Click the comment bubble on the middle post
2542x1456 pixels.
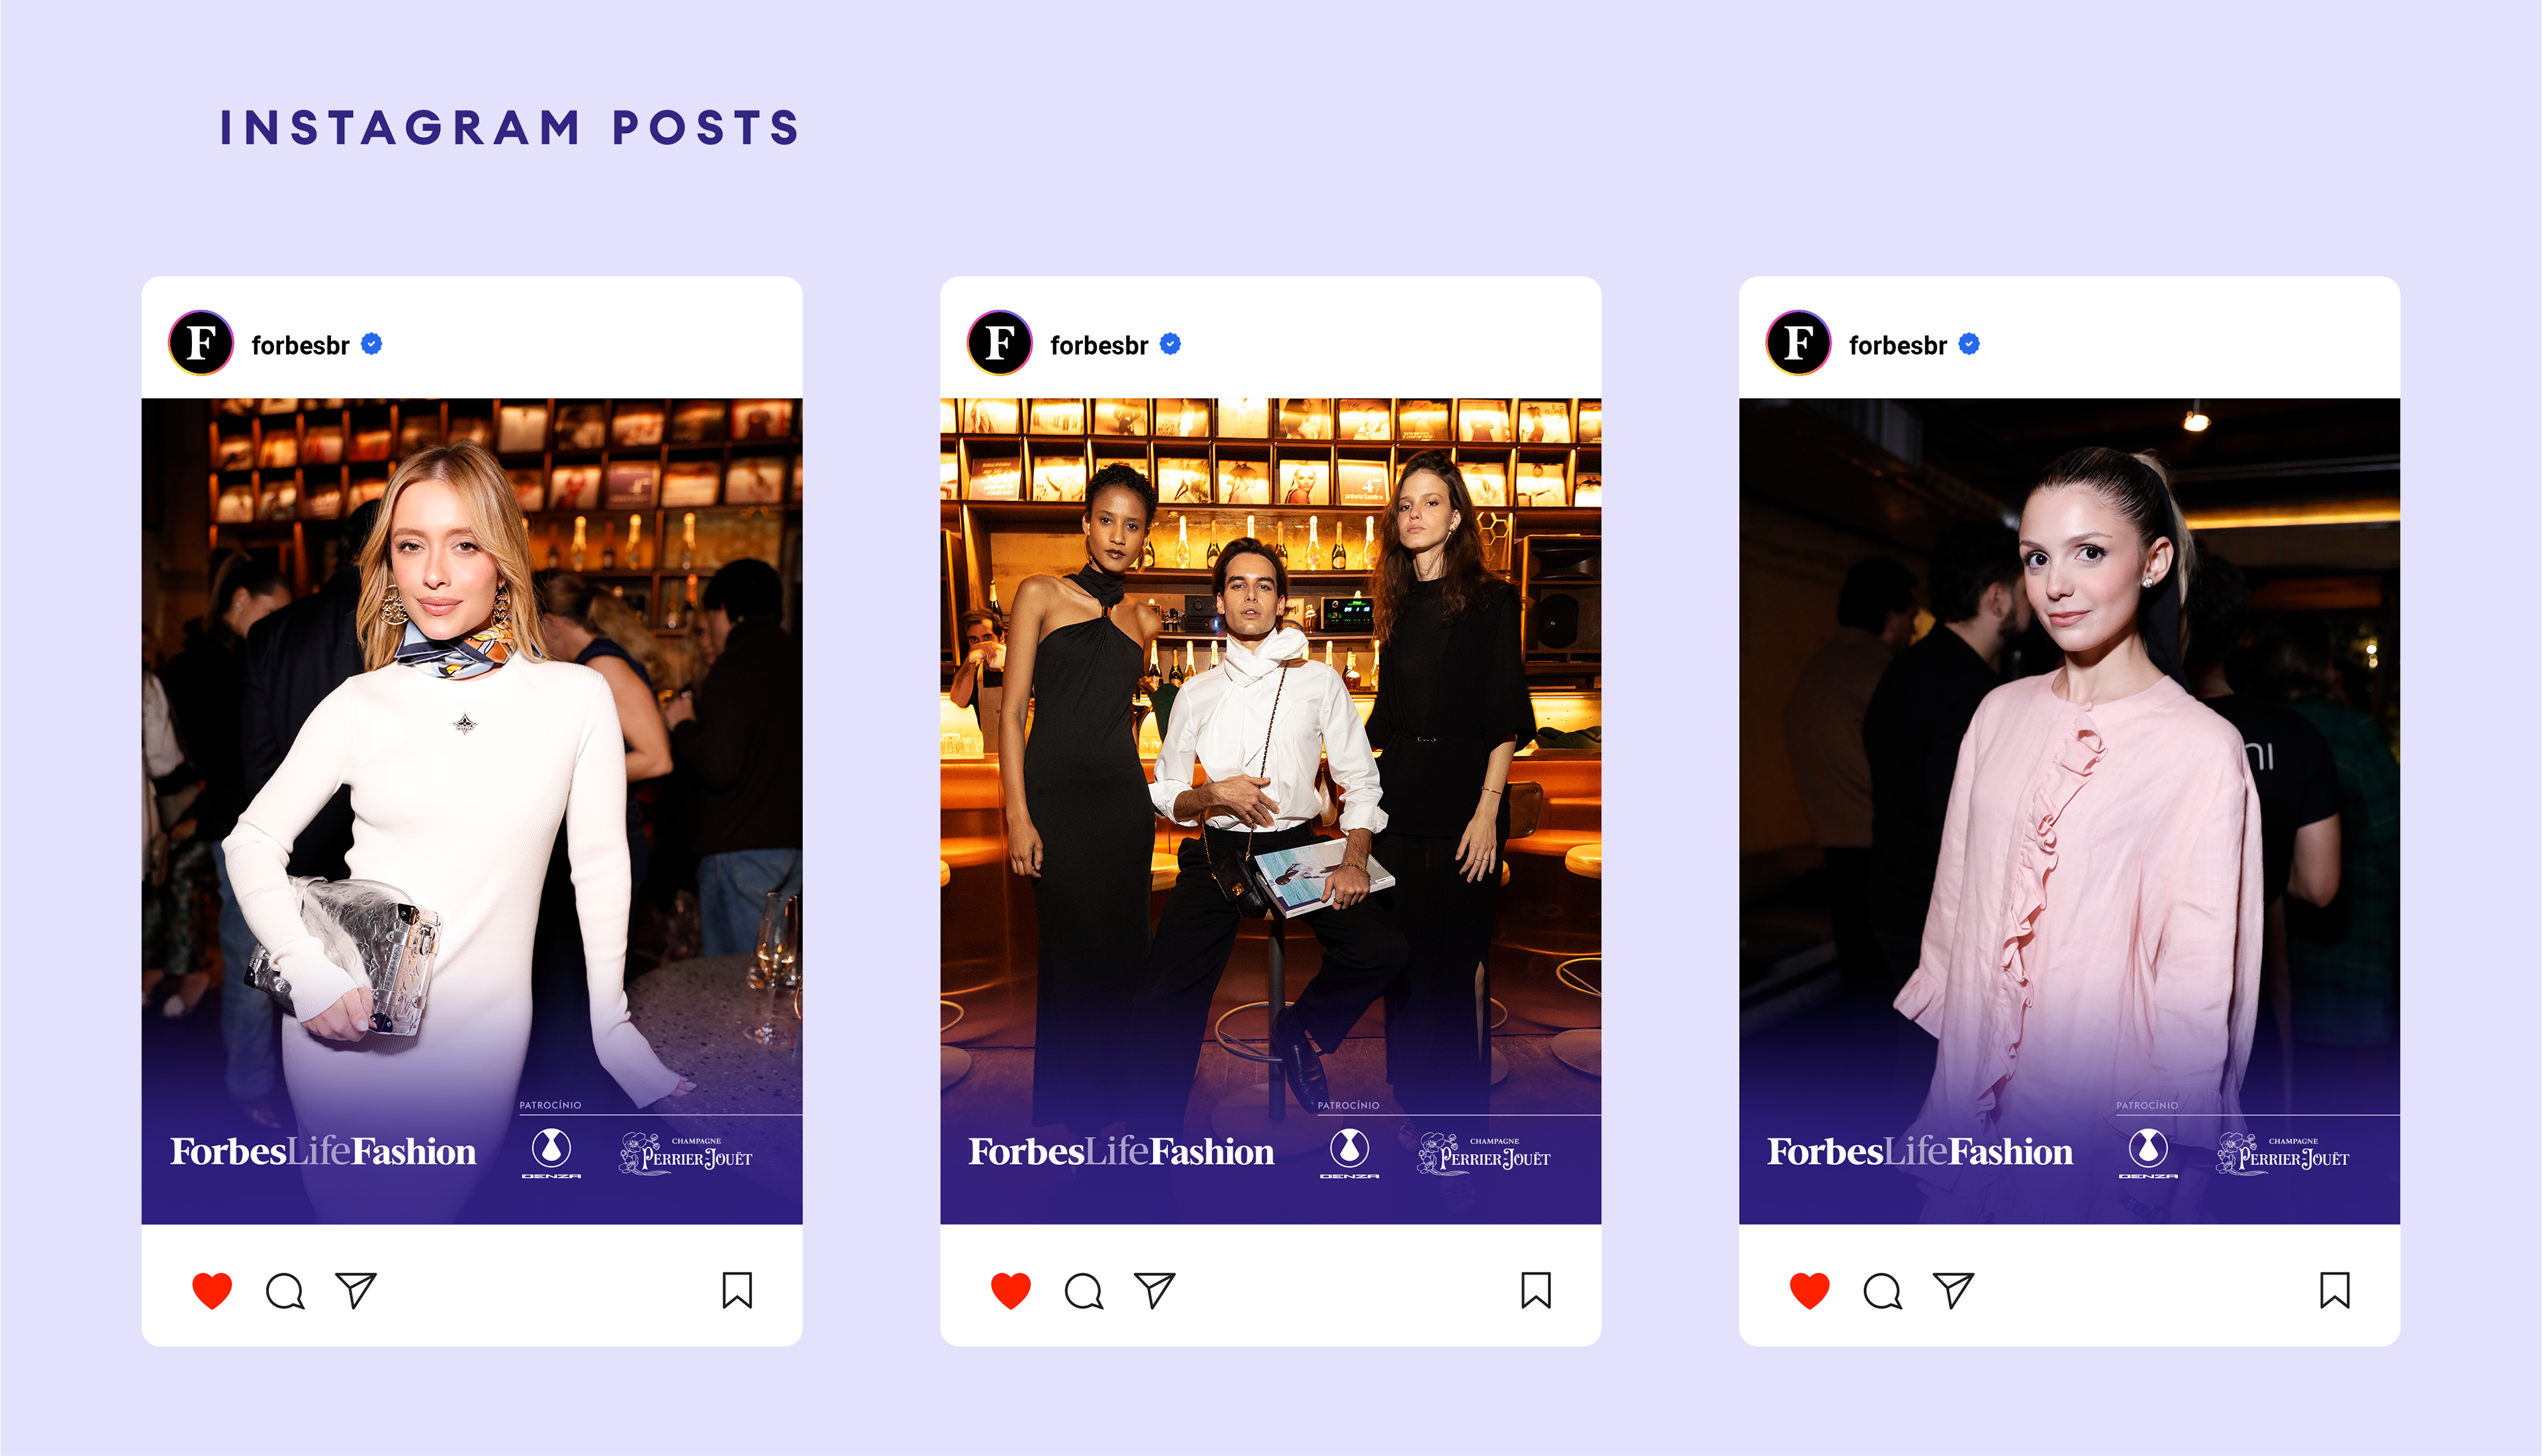[1084, 1291]
